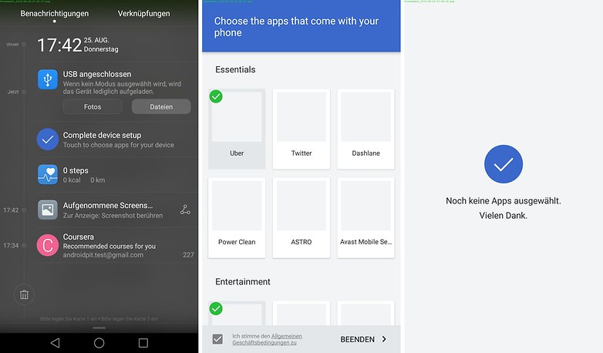Open 'Aufgenommene Screens...' notification text
The height and width of the screenshot is (353, 603).
pos(108,205)
